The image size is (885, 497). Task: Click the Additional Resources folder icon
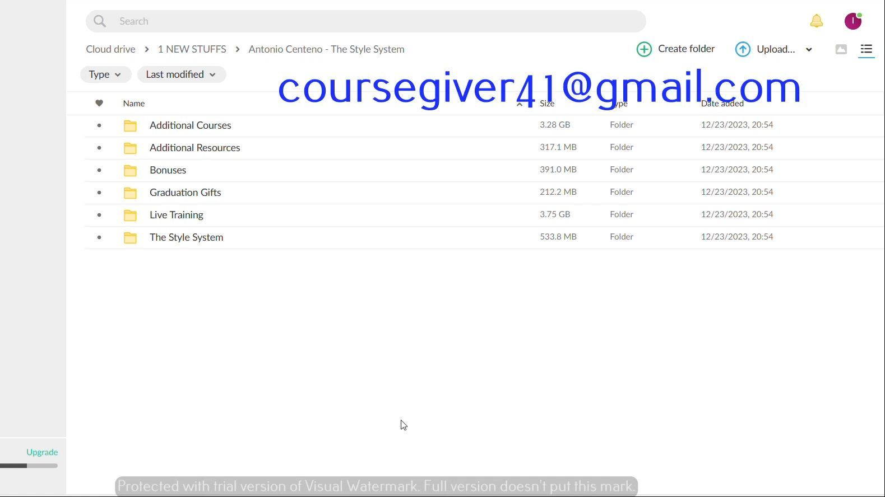[130, 148]
